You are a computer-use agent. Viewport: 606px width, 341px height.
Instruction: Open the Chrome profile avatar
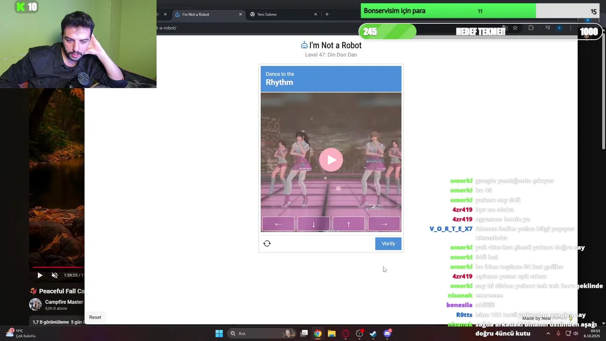(559, 28)
